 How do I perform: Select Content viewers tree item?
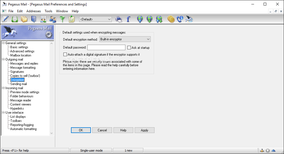21,104
